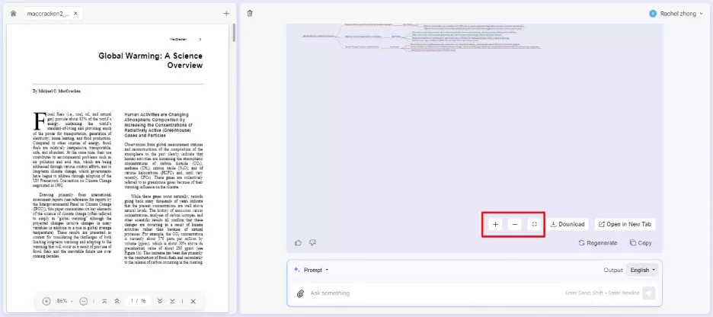Copy the response

(x=641, y=243)
